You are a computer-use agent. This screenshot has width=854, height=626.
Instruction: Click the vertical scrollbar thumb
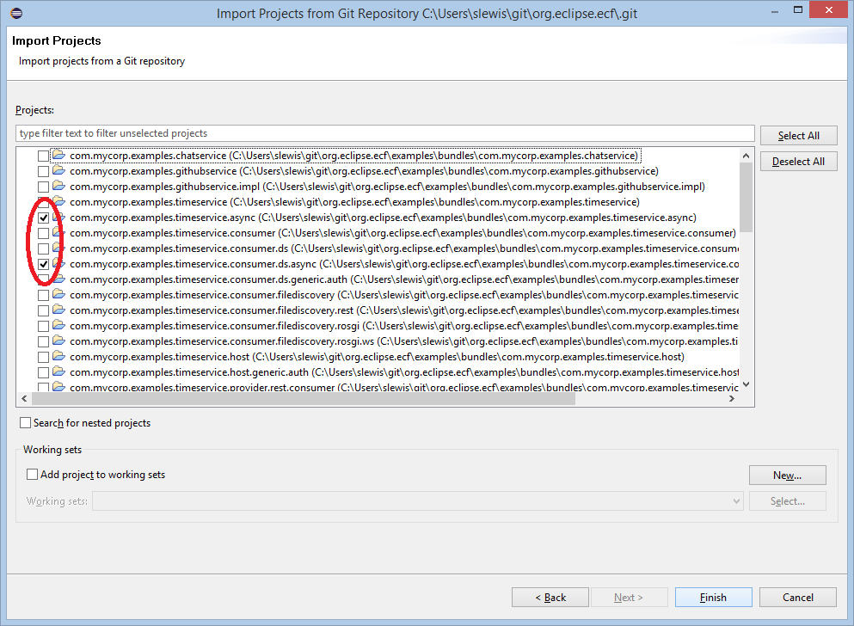tap(746, 197)
